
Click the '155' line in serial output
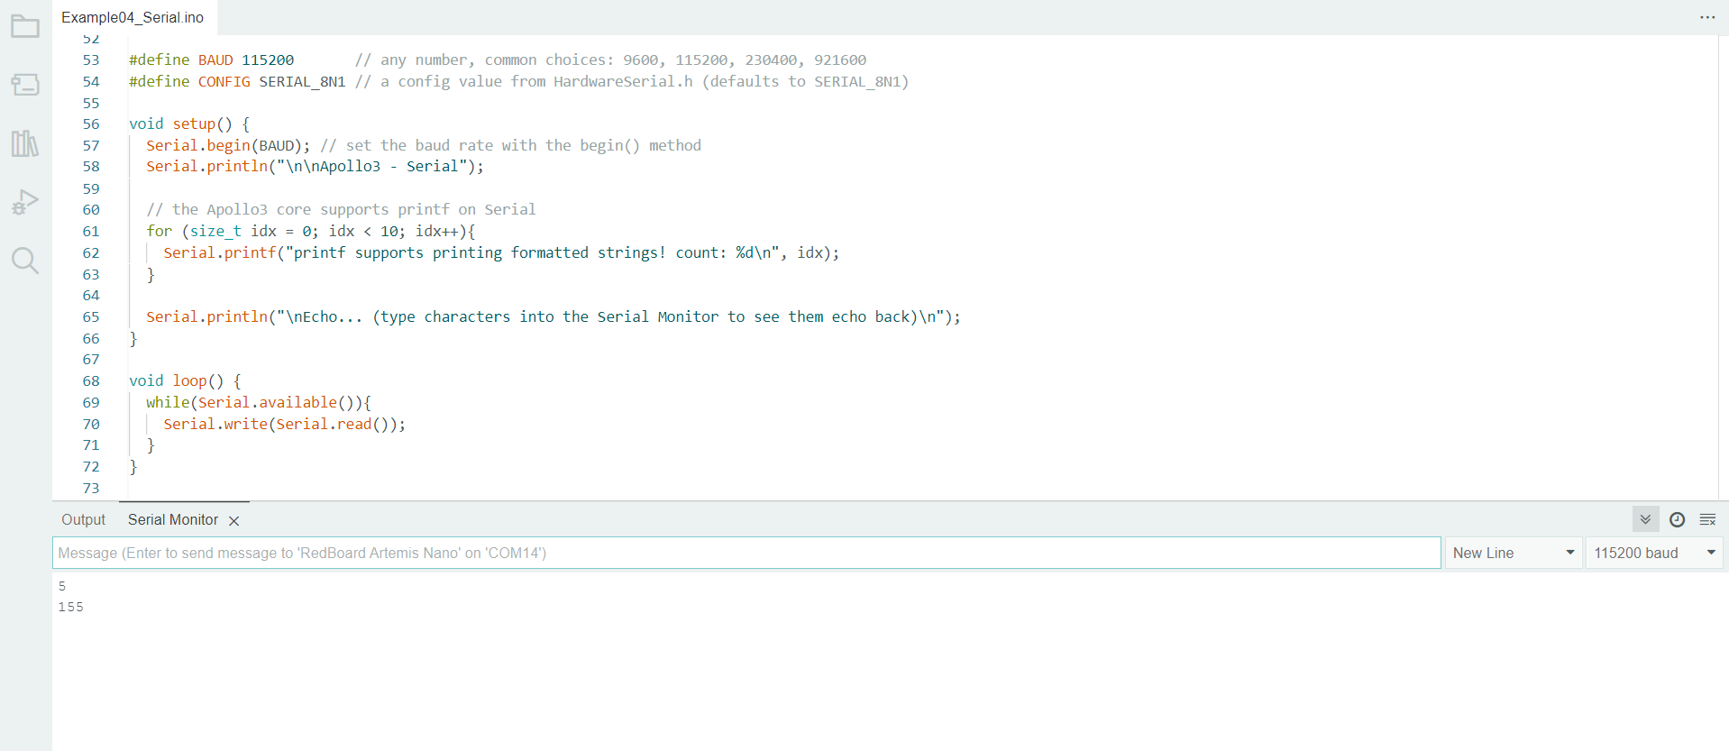(71, 608)
